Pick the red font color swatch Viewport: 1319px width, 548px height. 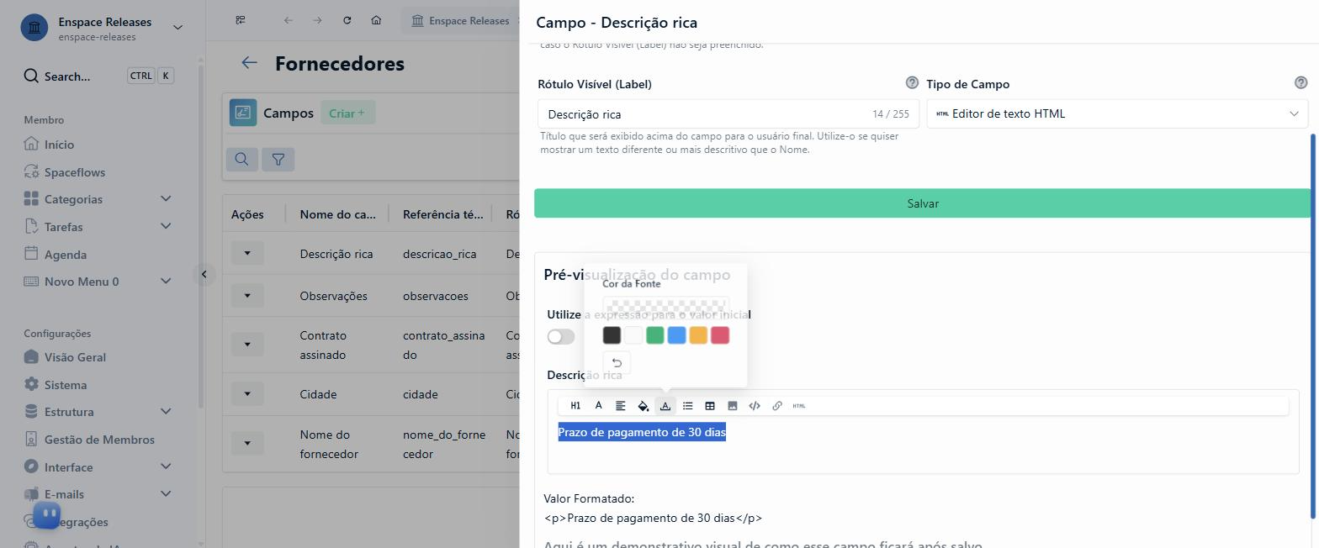click(x=720, y=335)
